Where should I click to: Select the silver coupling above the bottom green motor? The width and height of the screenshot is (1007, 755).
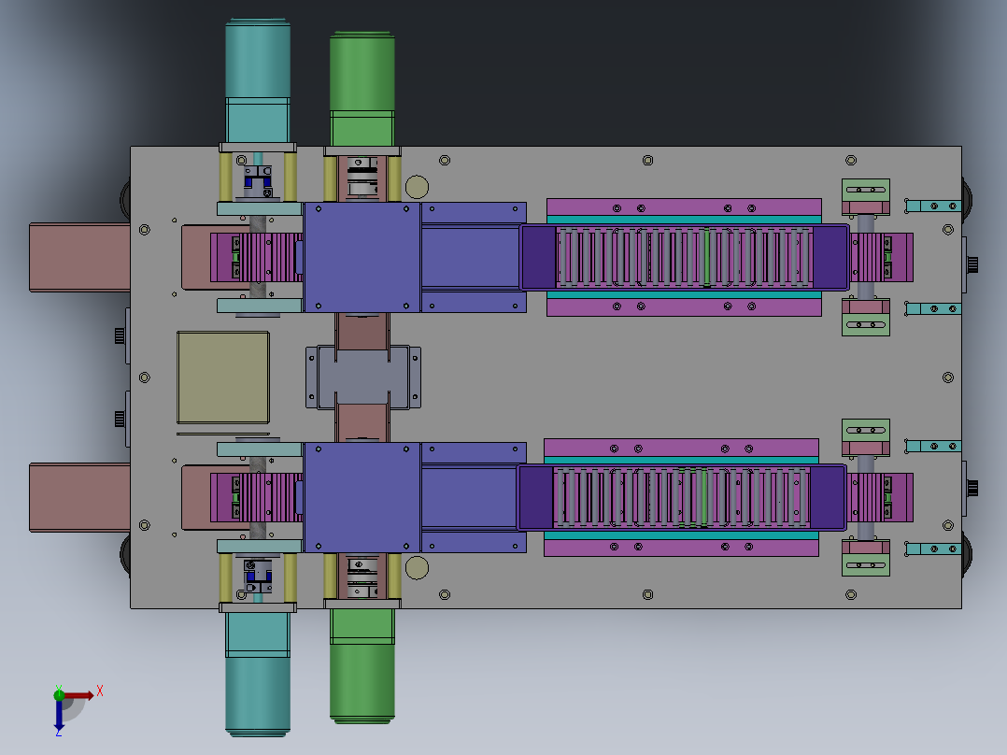[362, 577]
